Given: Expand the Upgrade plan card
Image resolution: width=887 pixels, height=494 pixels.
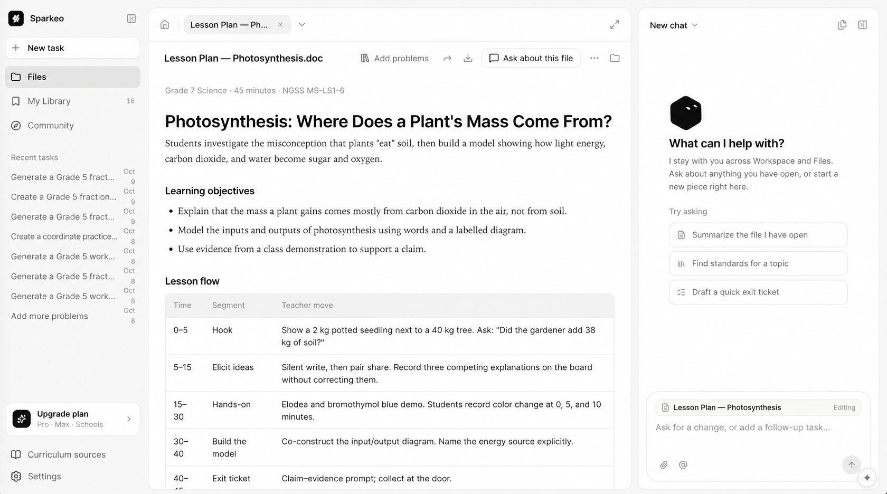Looking at the screenshot, I should [73, 419].
